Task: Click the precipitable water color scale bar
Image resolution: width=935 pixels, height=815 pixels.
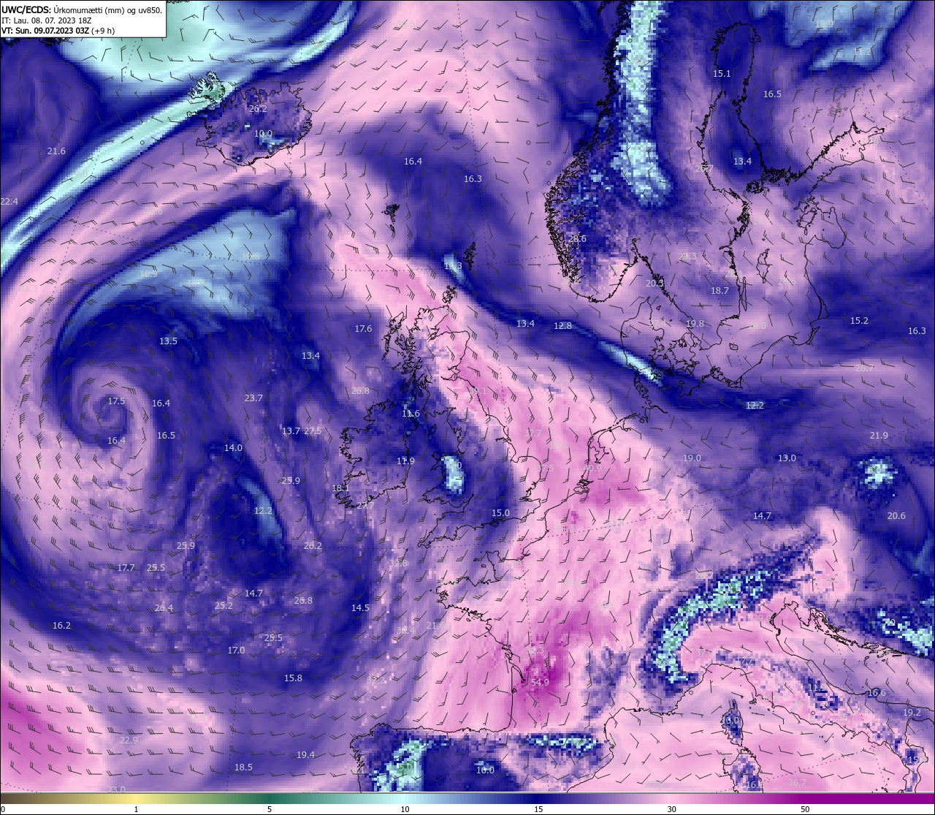Action: click(467, 798)
